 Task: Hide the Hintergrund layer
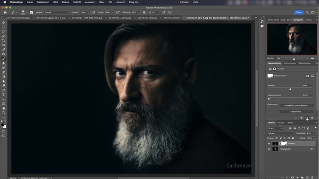click(269, 149)
